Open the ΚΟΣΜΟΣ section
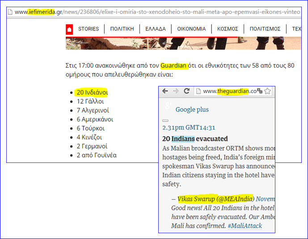 click(x=228, y=29)
